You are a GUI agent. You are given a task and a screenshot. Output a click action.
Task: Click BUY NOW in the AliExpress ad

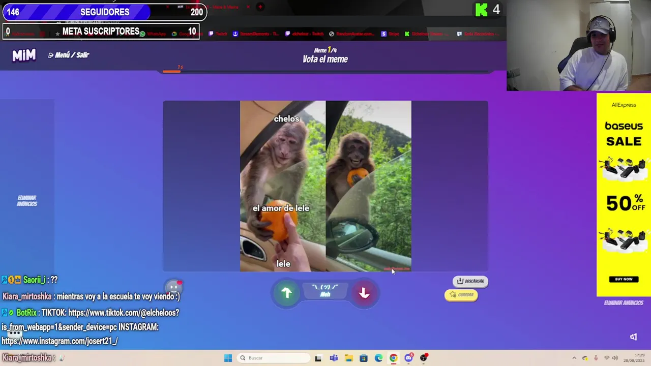[x=624, y=279]
